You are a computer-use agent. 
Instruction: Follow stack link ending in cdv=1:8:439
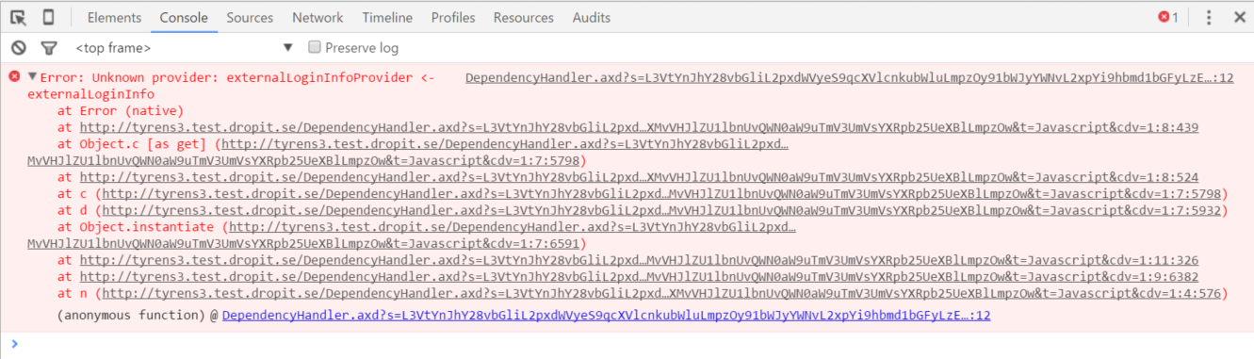tap(639, 127)
